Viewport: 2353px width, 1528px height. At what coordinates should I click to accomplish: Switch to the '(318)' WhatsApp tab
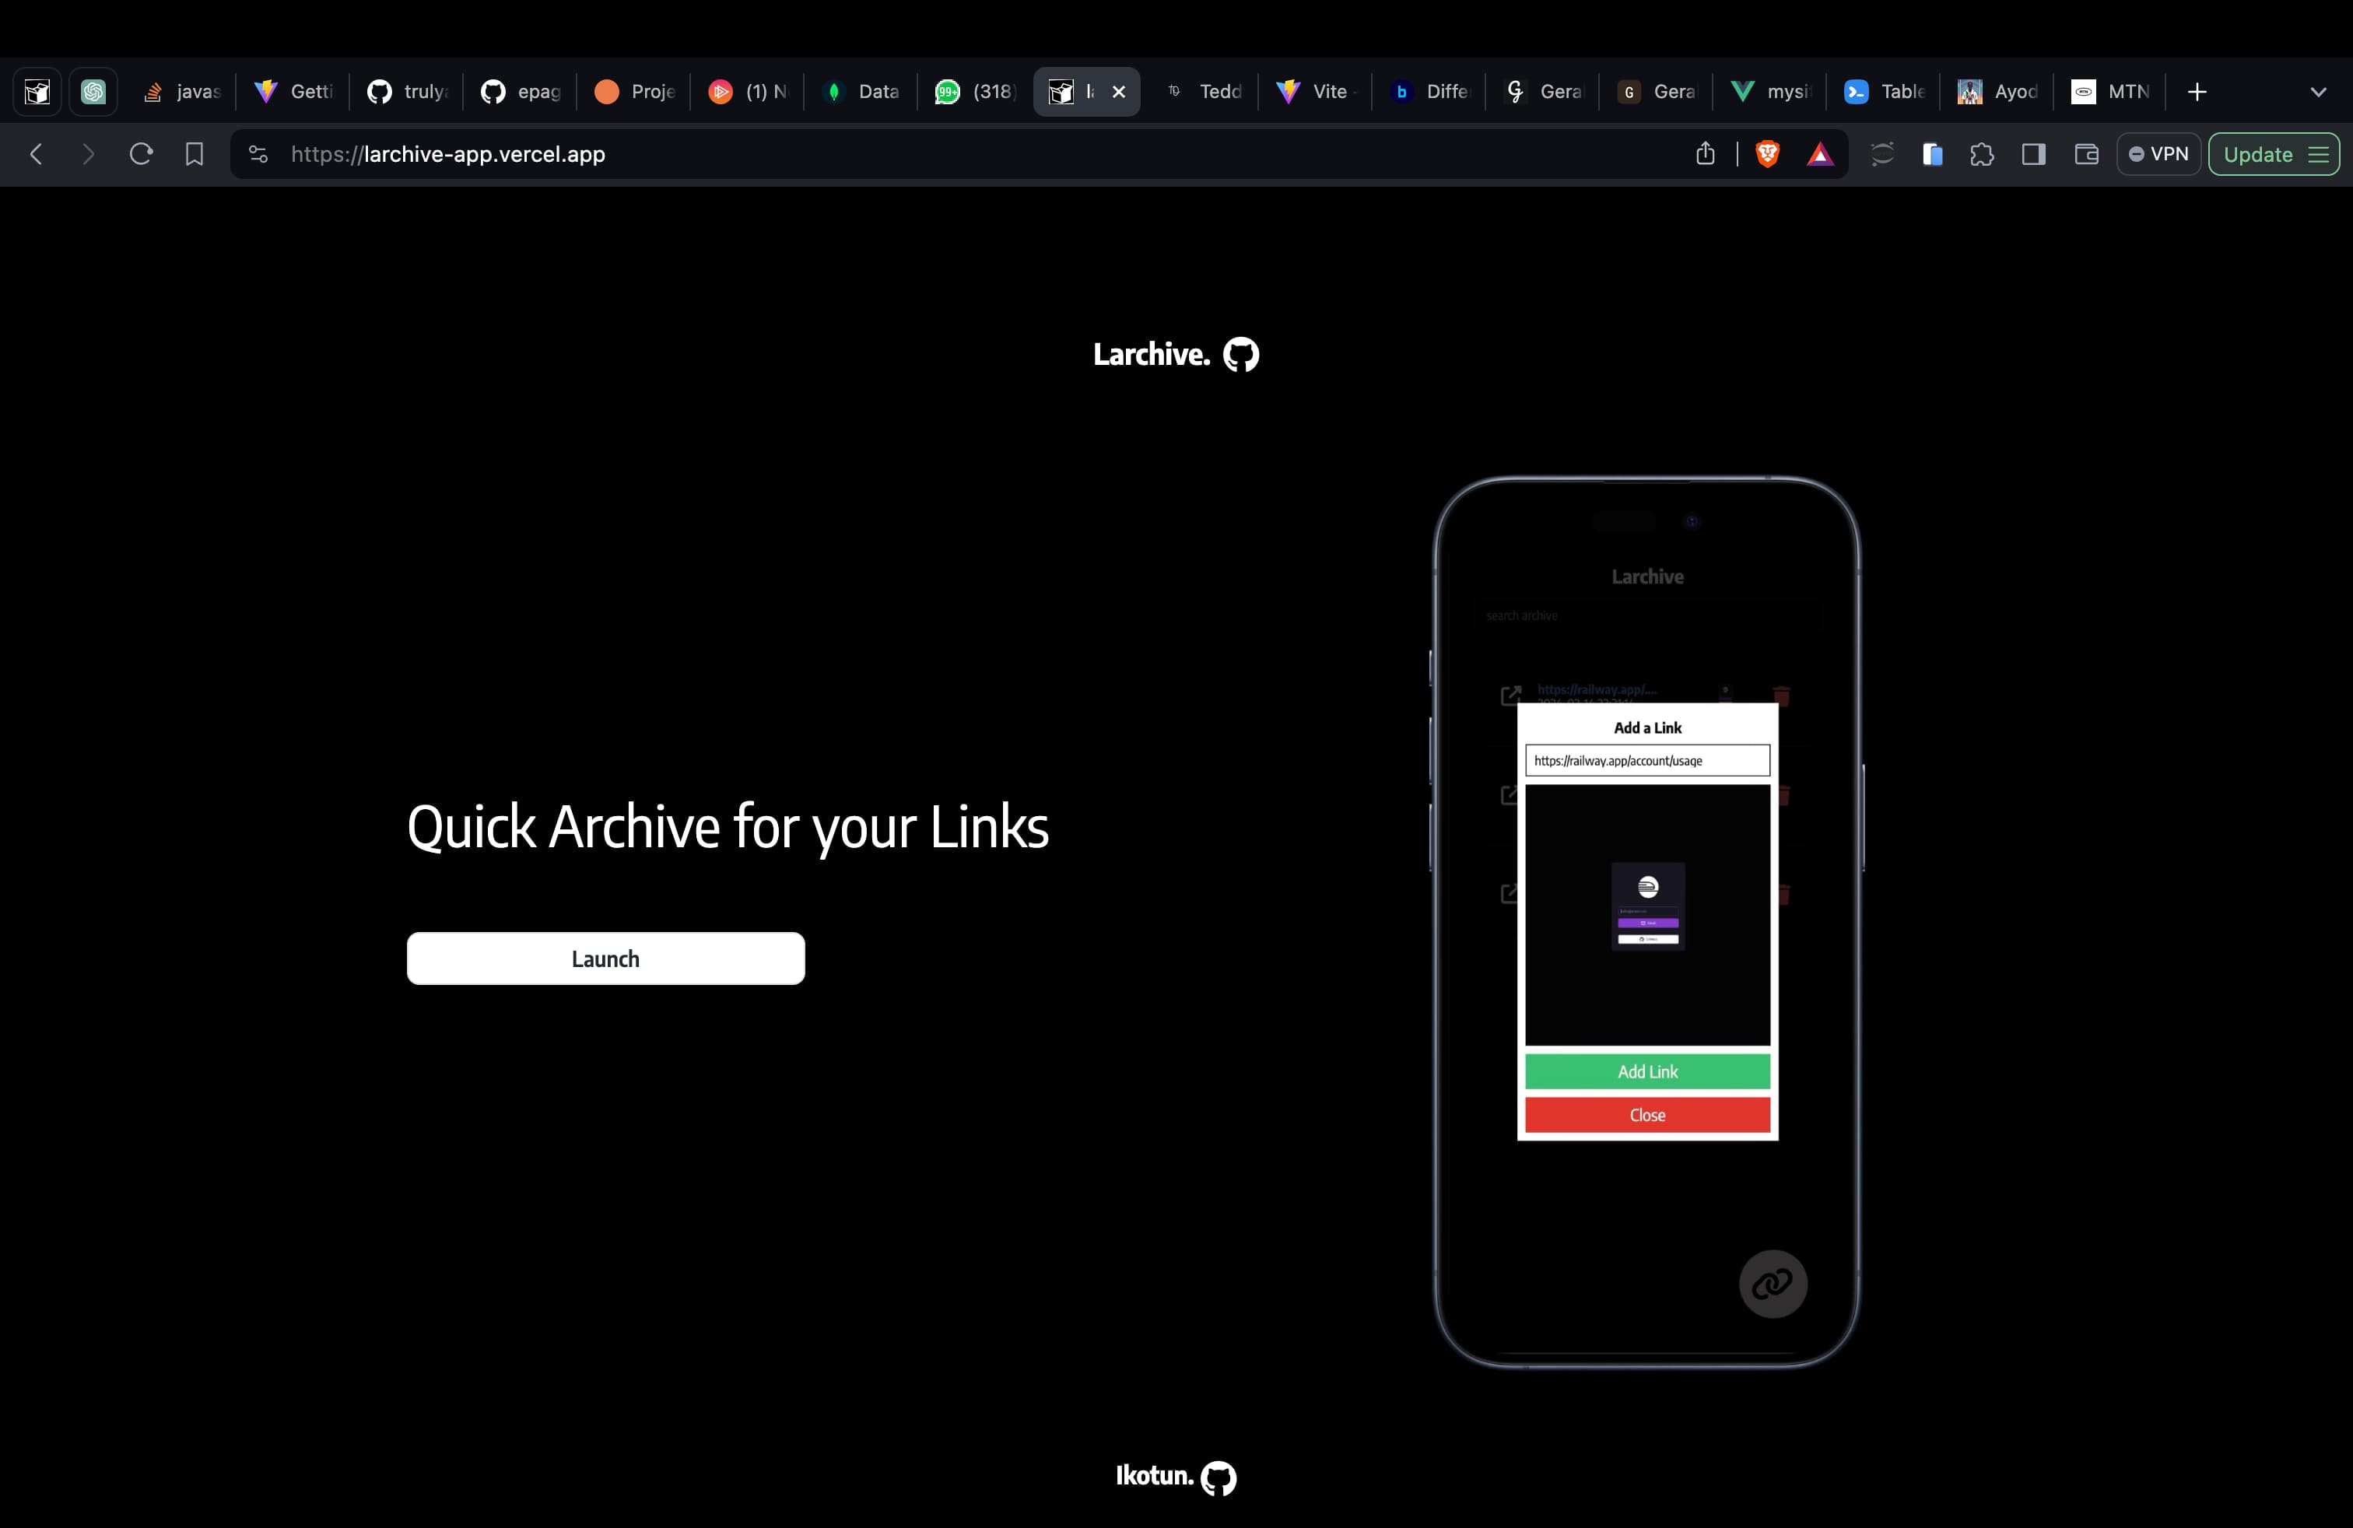976,92
